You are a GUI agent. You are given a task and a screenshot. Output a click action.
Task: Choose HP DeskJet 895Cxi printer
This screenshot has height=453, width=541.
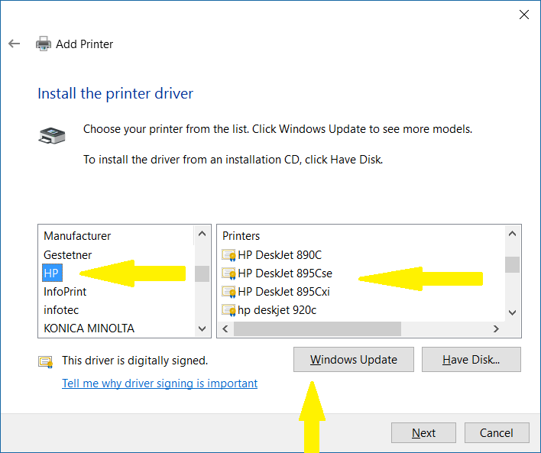click(283, 292)
